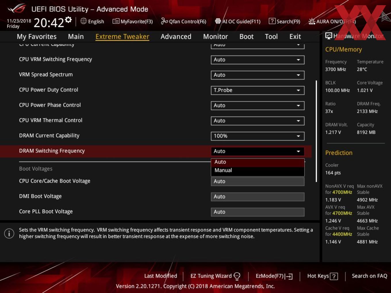The width and height of the screenshot is (391, 293).
Task: Launch AI OC Guide(F11) label
Action: [241, 22]
